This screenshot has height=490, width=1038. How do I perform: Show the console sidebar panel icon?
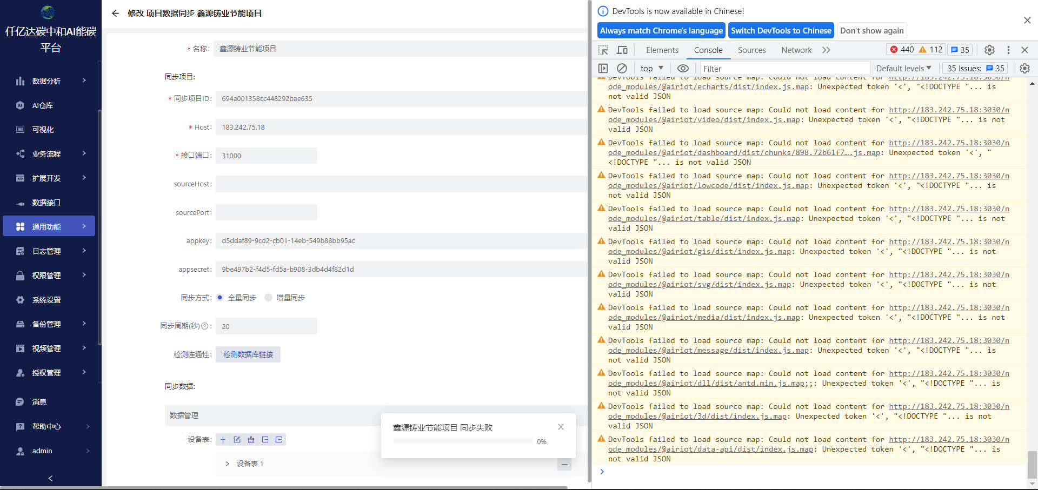(603, 69)
